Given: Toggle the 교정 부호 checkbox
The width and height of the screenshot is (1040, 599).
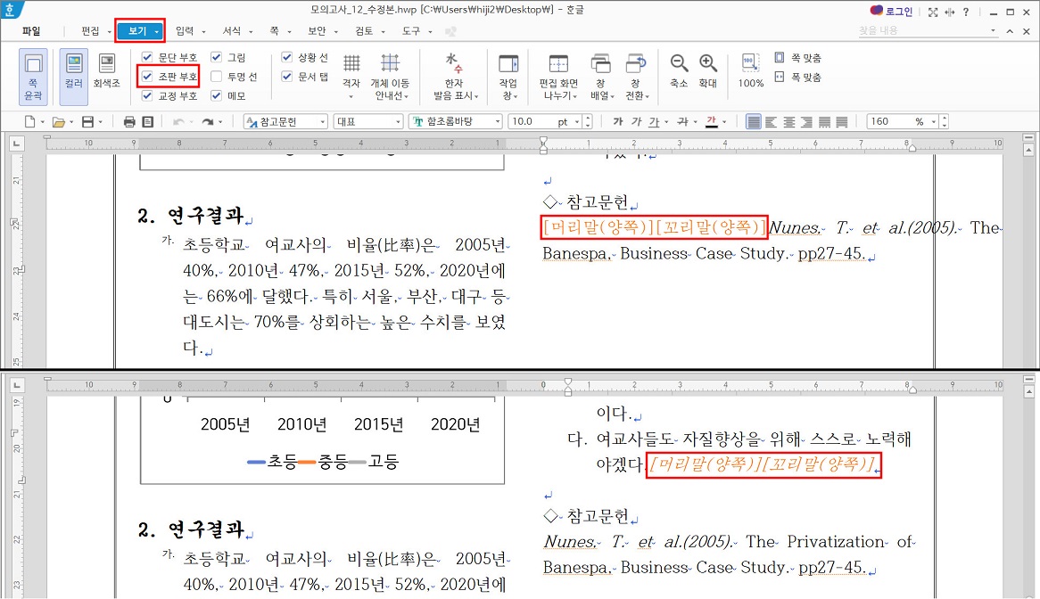Looking at the screenshot, I should coord(147,96).
